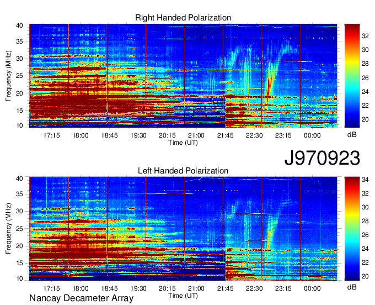Click the 23:15 time tick under Right Handed plot
The width and height of the screenshot is (375, 305).
click(x=283, y=135)
